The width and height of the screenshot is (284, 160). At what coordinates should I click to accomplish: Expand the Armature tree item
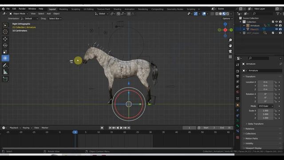pyautogui.click(x=244, y=26)
